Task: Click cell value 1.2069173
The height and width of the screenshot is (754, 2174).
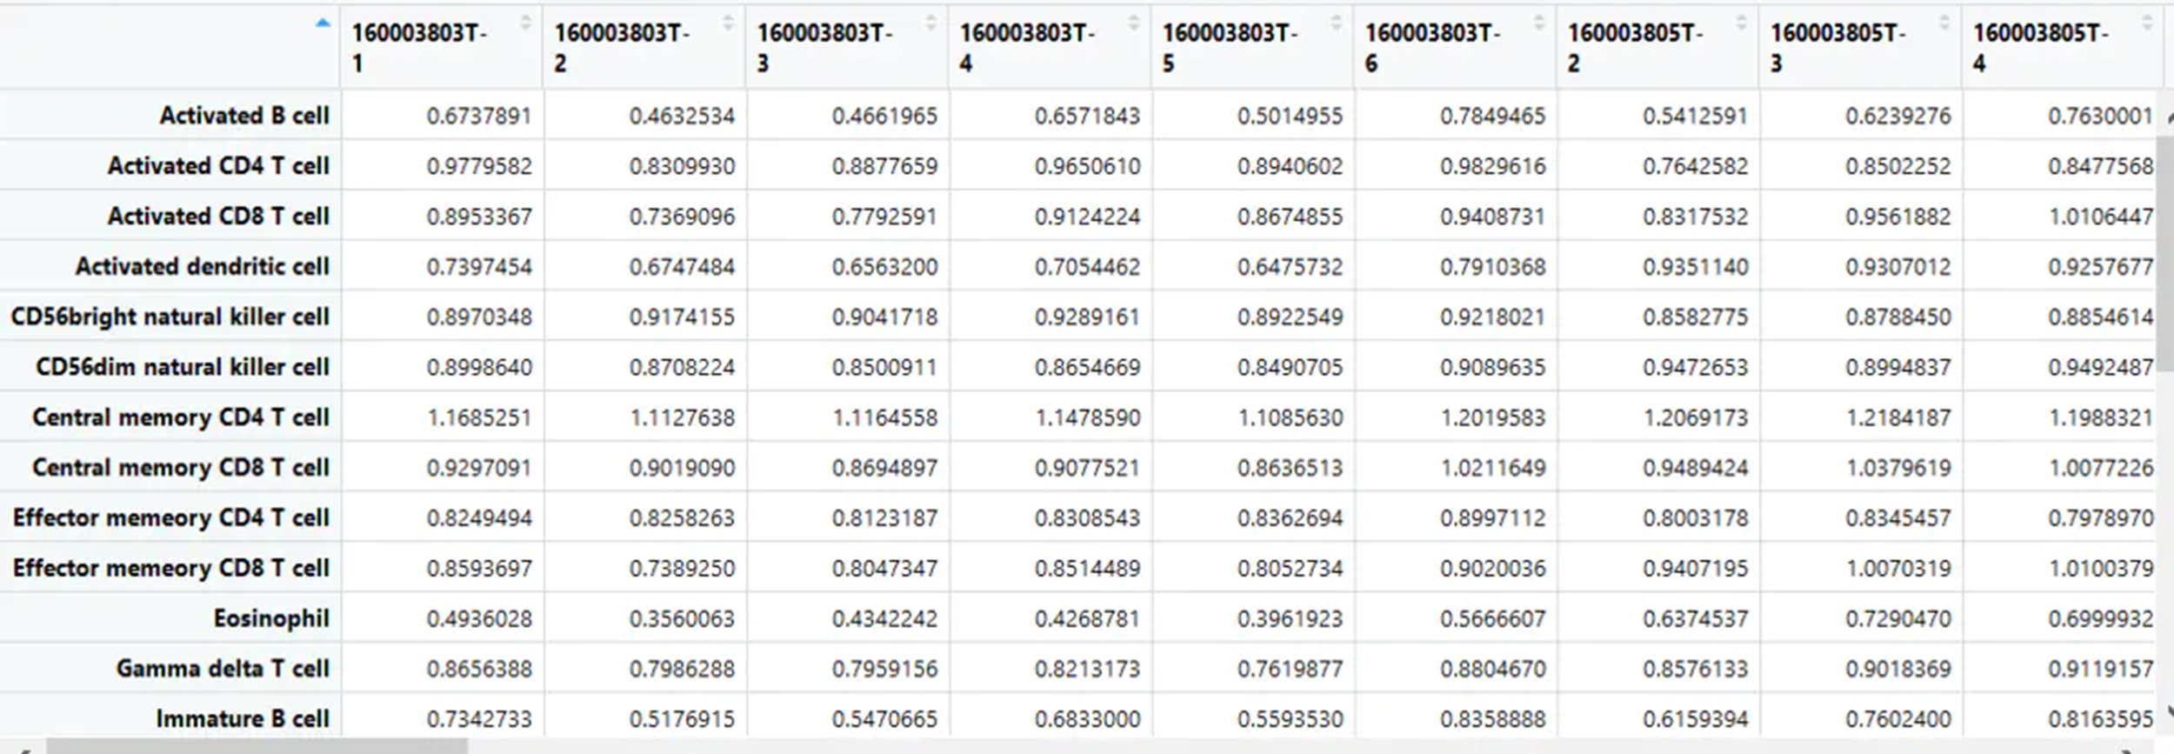Action: coord(1695,418)
